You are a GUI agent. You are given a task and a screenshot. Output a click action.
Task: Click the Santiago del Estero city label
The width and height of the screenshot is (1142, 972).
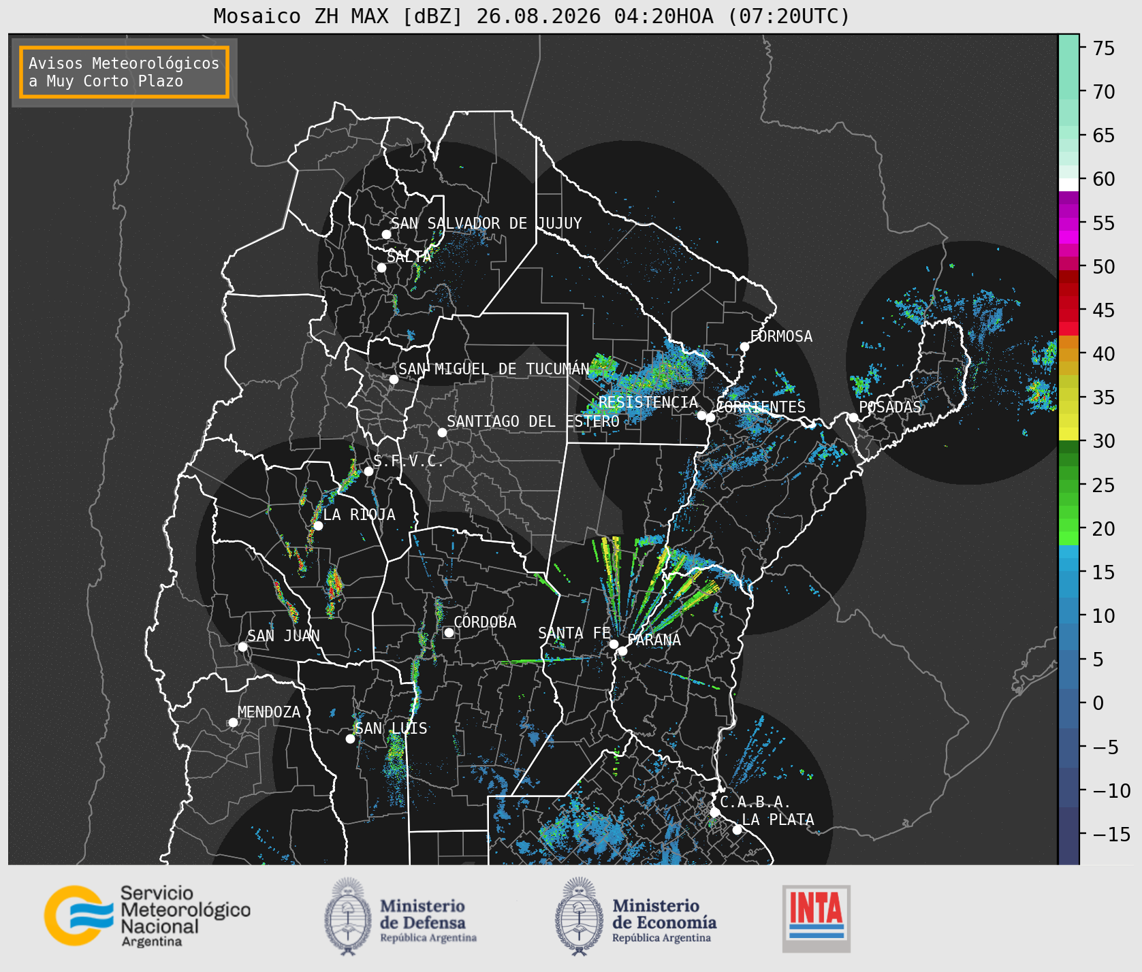(x=533, y=421)
